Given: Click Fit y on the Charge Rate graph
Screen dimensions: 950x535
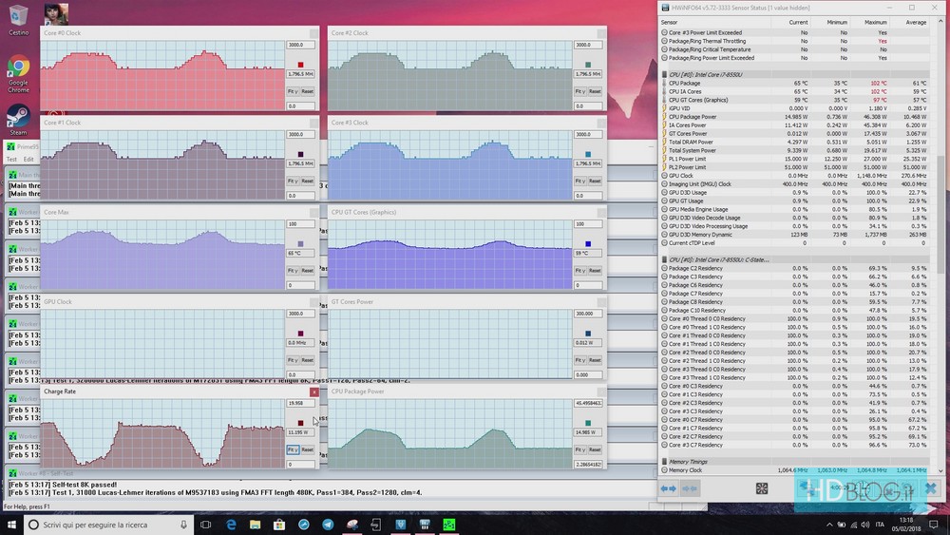Looking at the screenshot, I should coord(293,449).
